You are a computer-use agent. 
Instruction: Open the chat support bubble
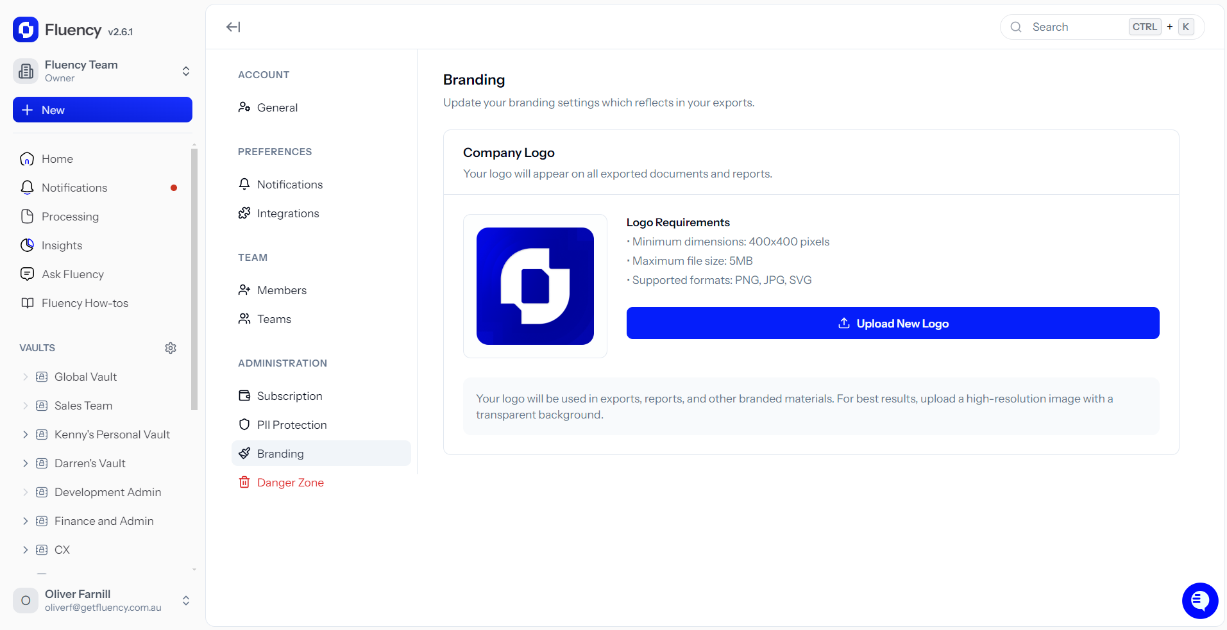click(x=1200, y=601)
